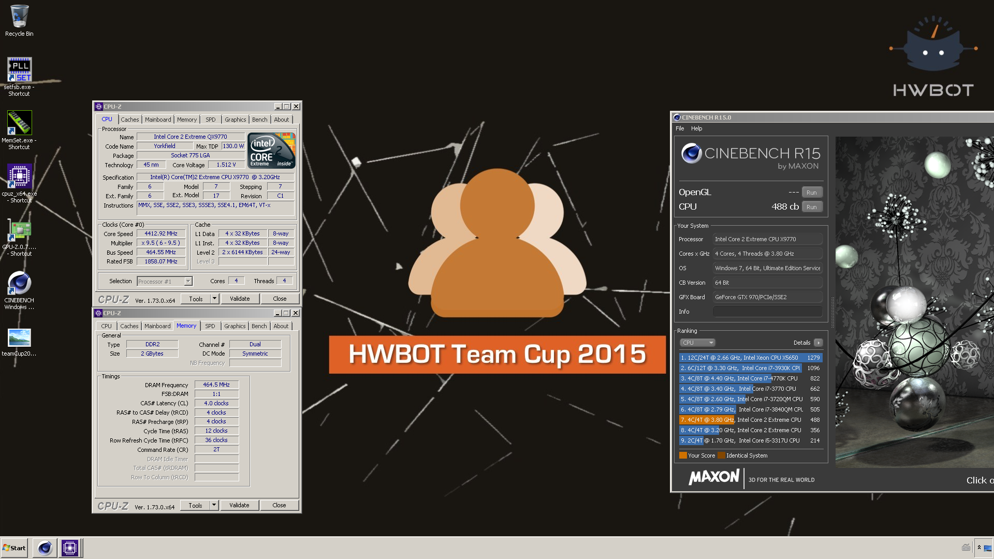Show hidden tray icons arrow

pyautogui.click(x=979, y=548)
